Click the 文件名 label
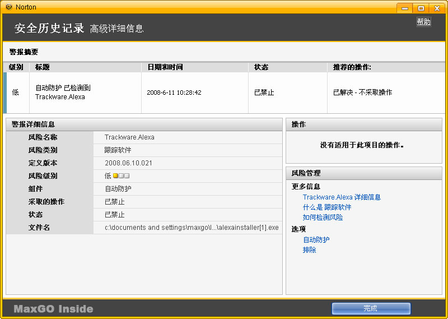The height and width of the screenshot is (319, 448). [x=39, y=228]
